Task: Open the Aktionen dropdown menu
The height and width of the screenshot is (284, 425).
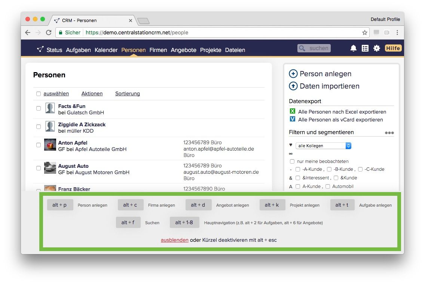Action: click(92, 94)
